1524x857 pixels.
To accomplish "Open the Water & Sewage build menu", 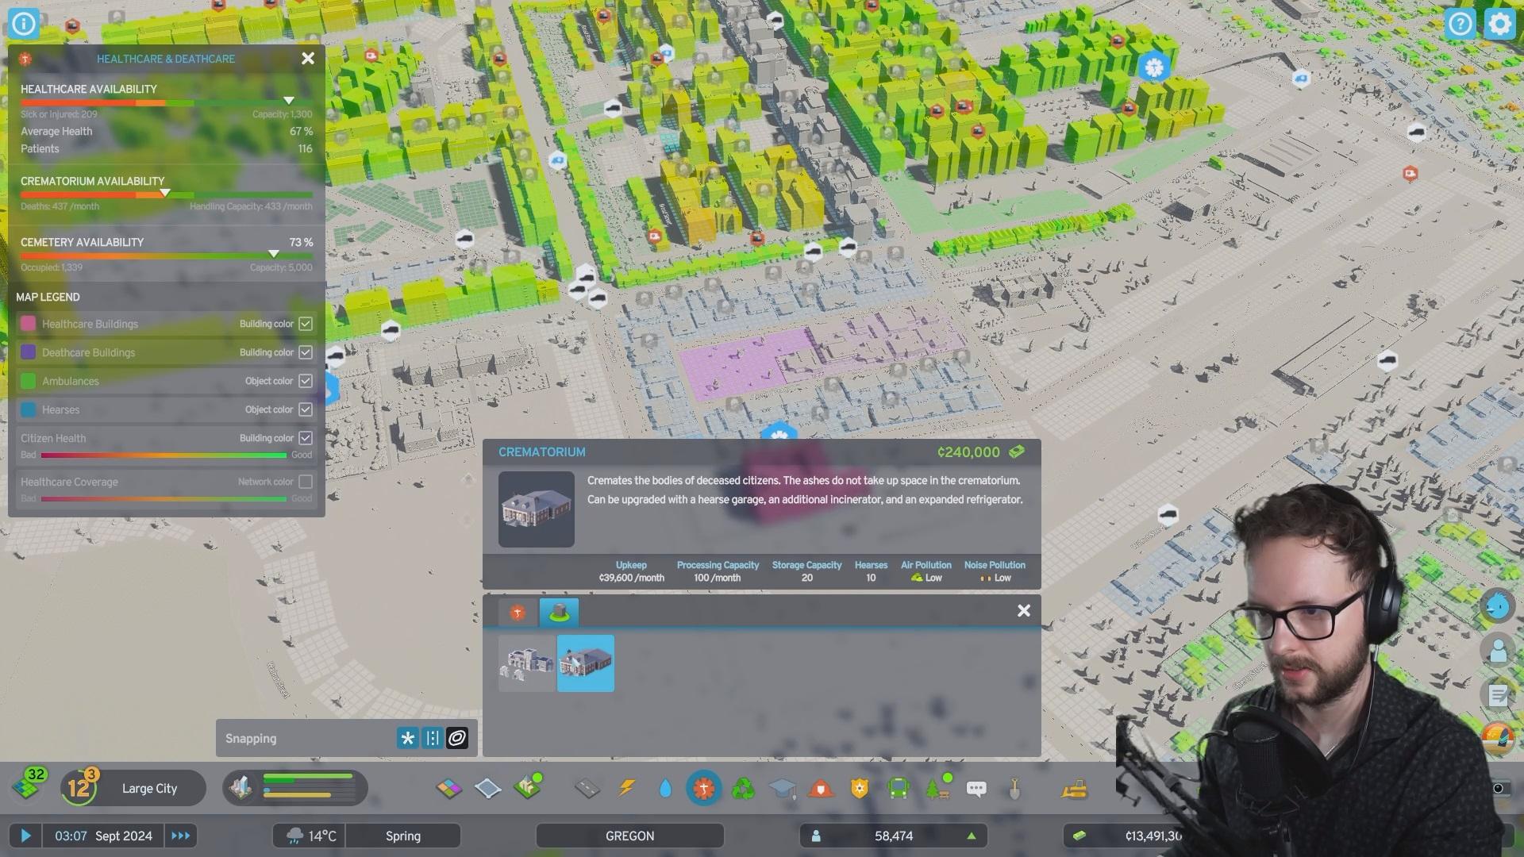I will pos(665,789).
